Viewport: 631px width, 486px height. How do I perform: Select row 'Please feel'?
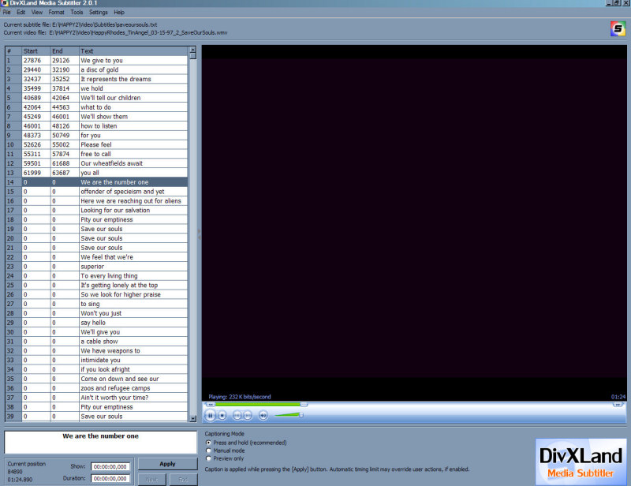(x=96, y=144)
